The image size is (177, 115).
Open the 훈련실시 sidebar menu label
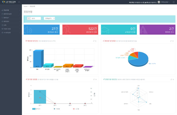[6, 18]
